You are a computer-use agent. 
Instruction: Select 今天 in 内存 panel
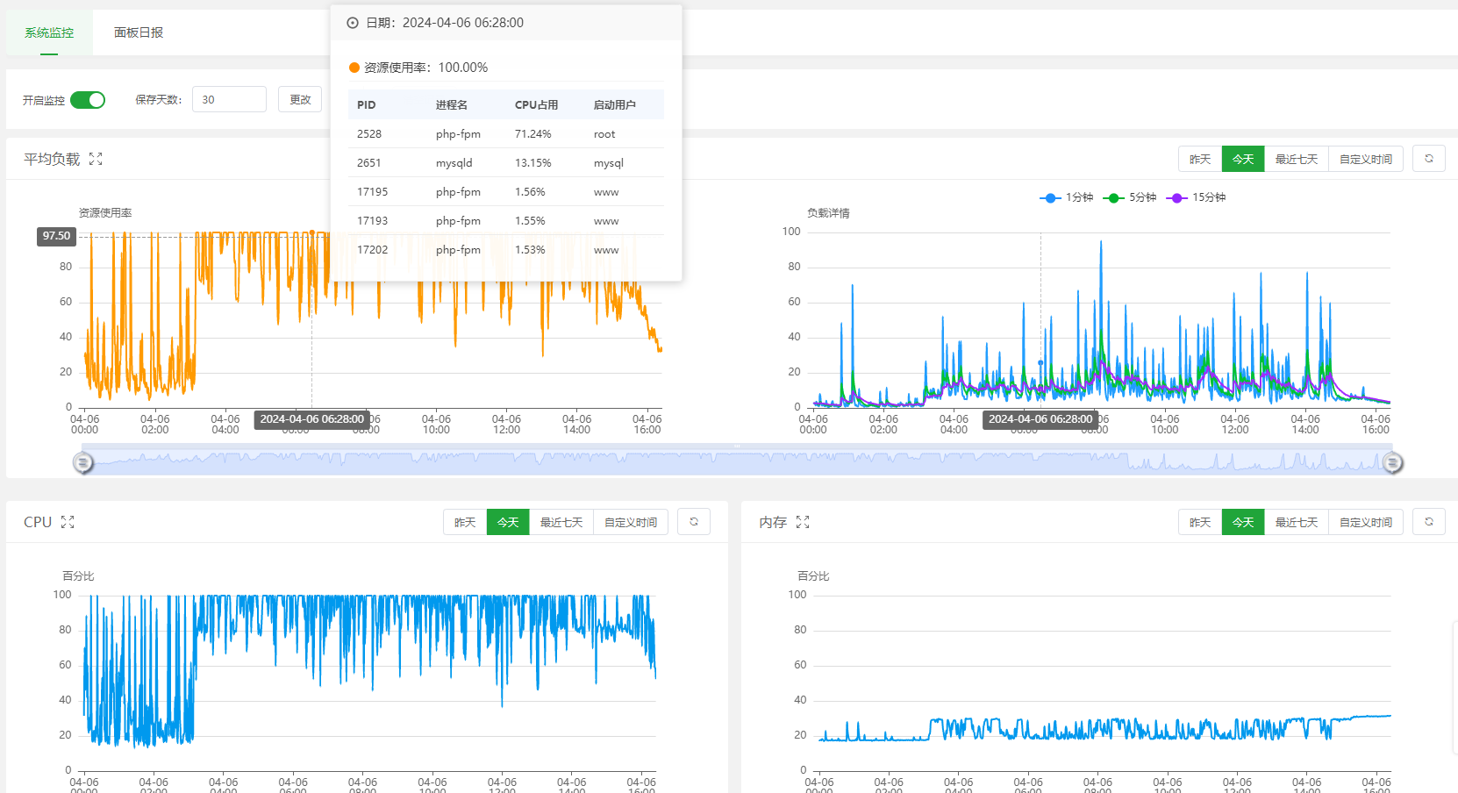[1243, 522]
